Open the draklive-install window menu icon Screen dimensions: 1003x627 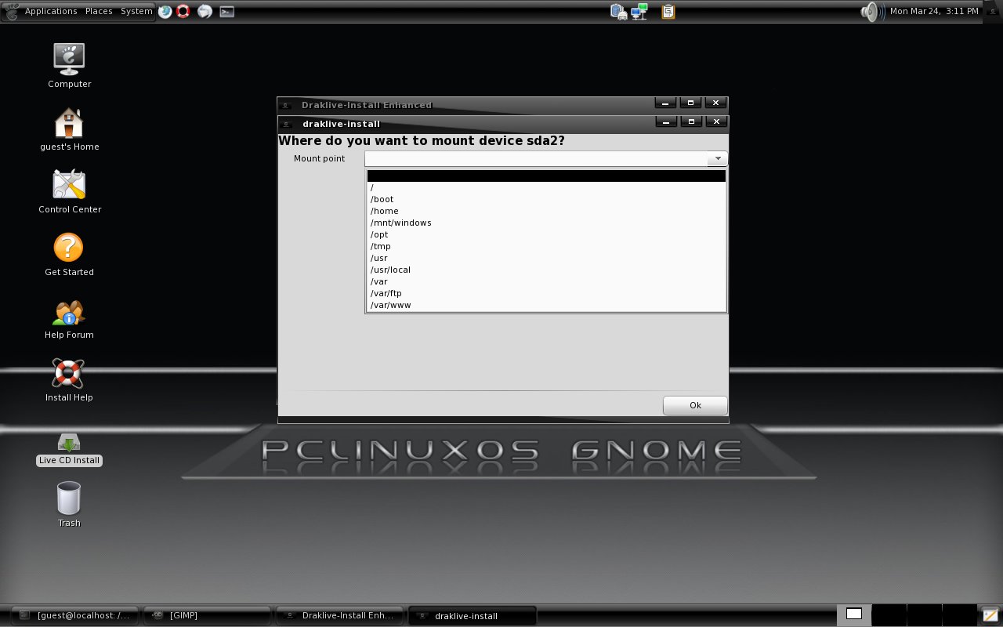[287, 124]
